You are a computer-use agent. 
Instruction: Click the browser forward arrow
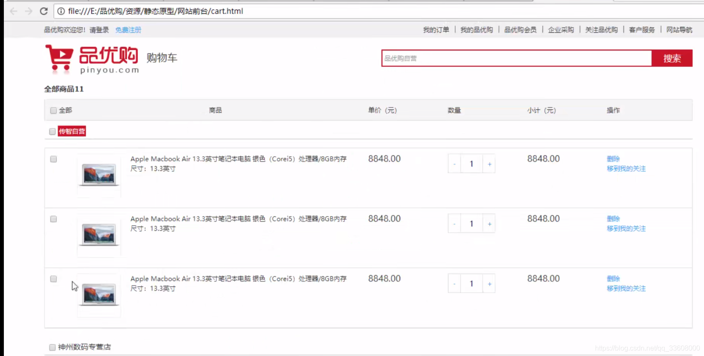click(x=28, y=11)
